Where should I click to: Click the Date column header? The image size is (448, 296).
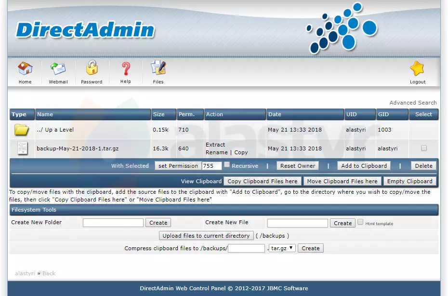pos(276,114)
